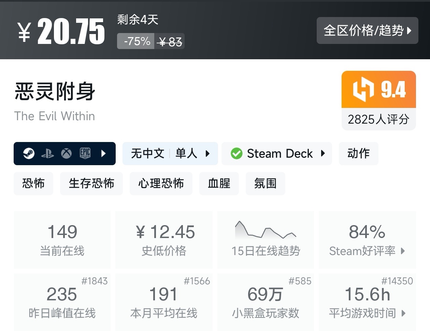The height and width of the screenshot is (331, 430).
Task: Open 全区价格/趋势
Action: 367,31
